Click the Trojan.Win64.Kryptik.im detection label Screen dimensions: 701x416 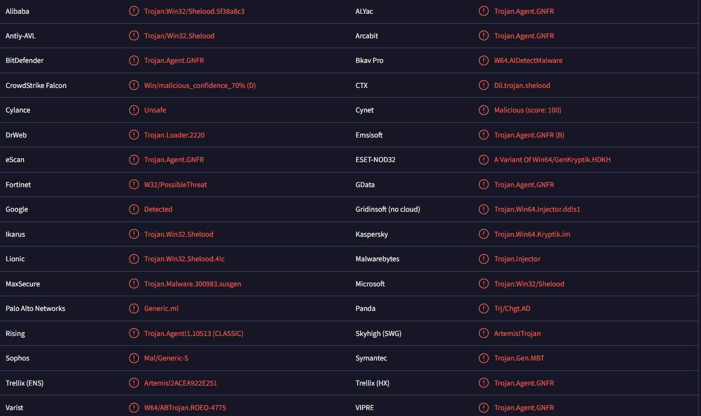click(x=532, y=234)
